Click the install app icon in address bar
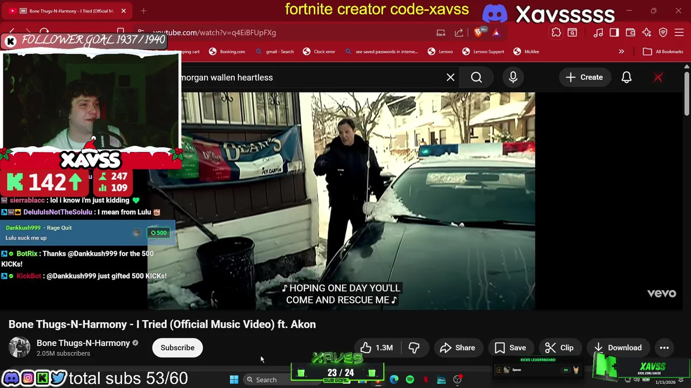This screenshot has height=388, width=691. pos(441,32)
